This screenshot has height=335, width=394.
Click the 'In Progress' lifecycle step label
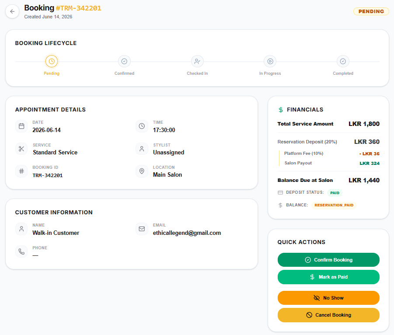(x=270, y=73)
